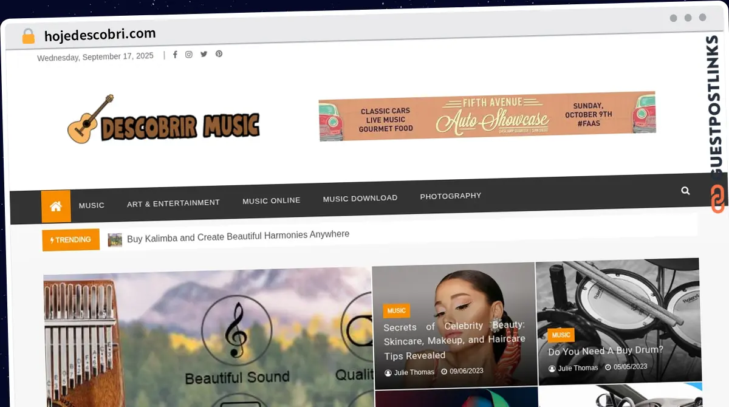Click the Descobrir Music guitar logo
The width and height of the screenshot is (729, 407).
coord(163,120)
